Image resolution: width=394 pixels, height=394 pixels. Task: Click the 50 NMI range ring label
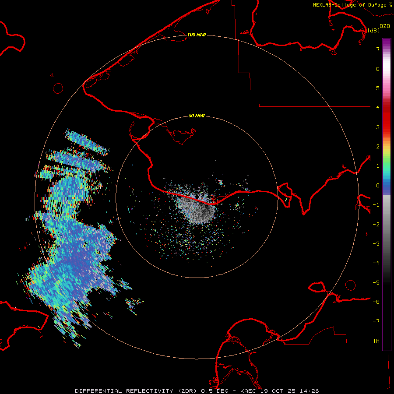coord(197,116)
